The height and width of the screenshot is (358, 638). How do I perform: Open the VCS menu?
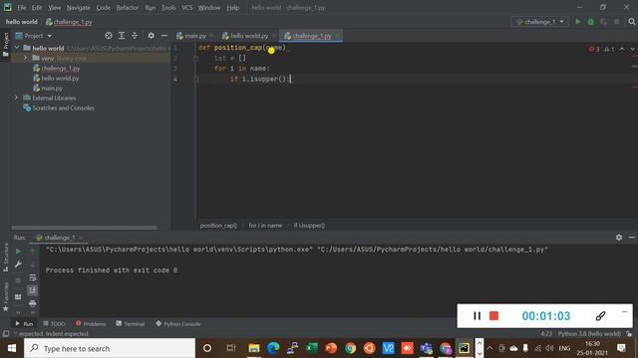[187, 7]
